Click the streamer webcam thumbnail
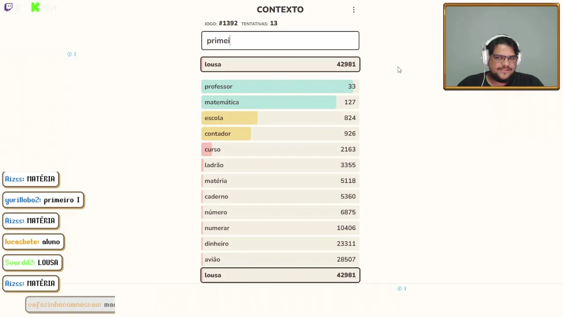 coord(501,47)
